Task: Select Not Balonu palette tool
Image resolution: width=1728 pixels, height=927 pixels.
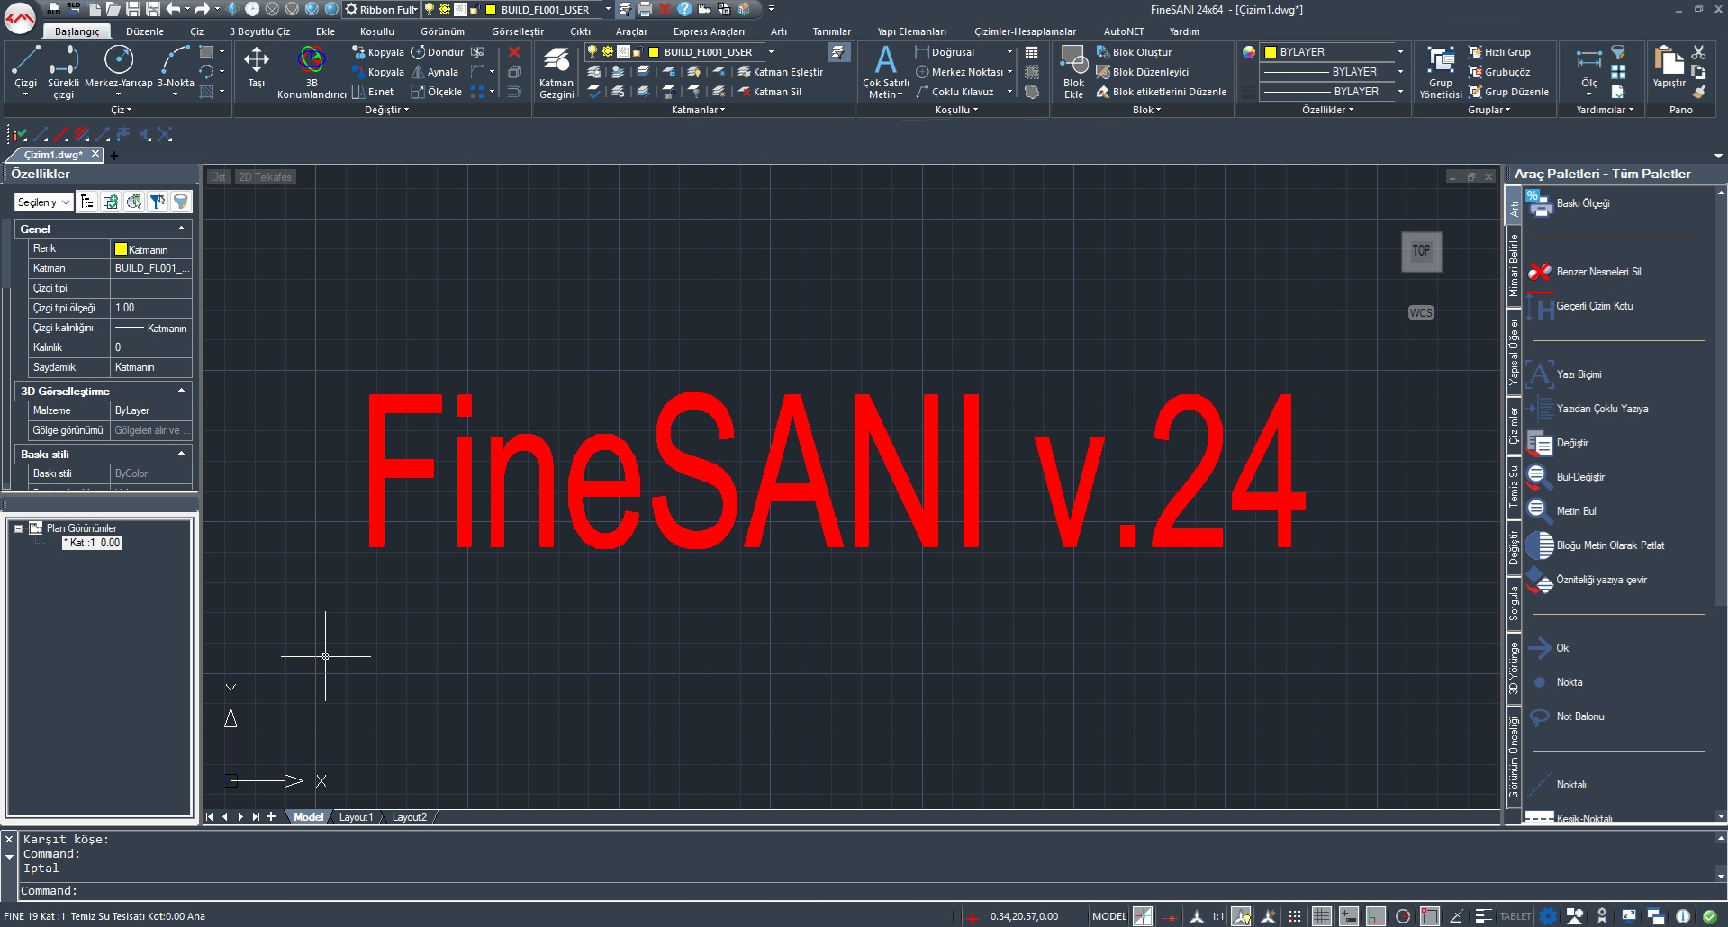Action: tap(1569, 716)
